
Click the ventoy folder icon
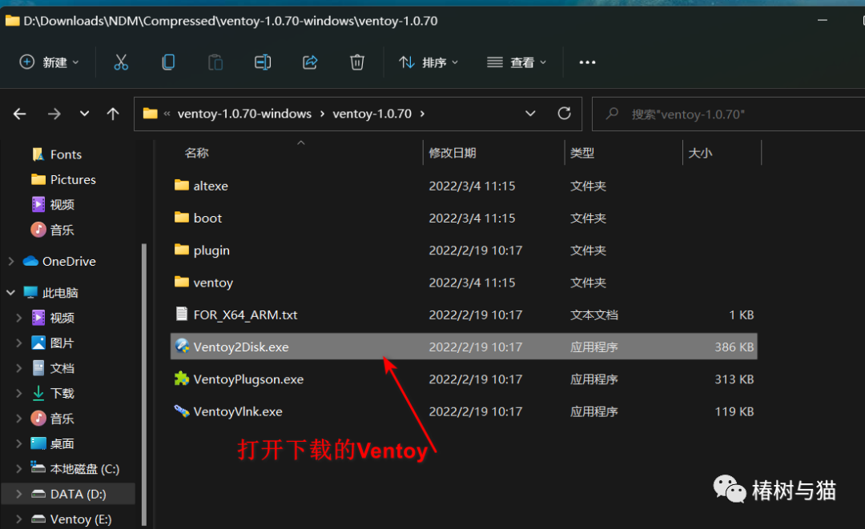point(182,282)
